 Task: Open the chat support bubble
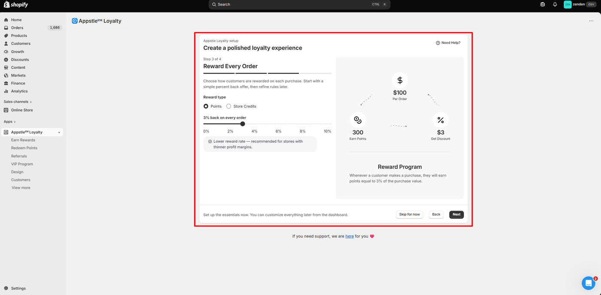point(588,283)
